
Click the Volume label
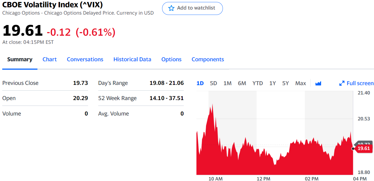click(12, 114)
